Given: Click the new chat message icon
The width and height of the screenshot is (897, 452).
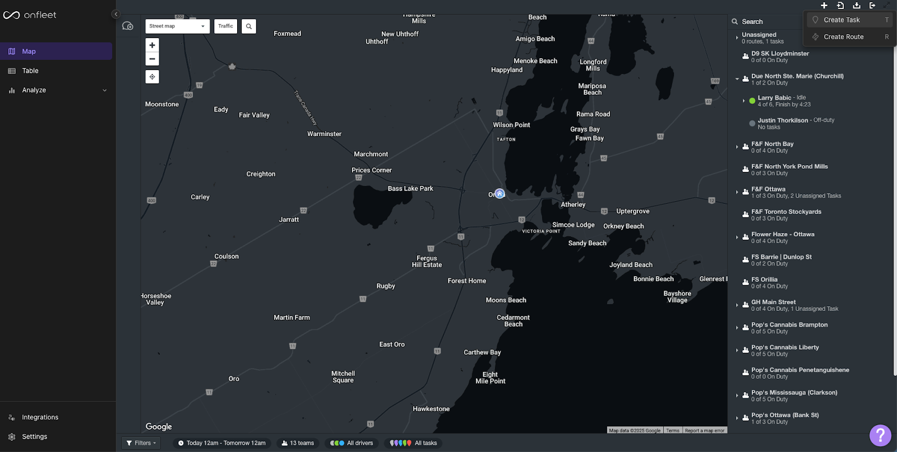Looking at the screenshot, I should pos(128,26).
